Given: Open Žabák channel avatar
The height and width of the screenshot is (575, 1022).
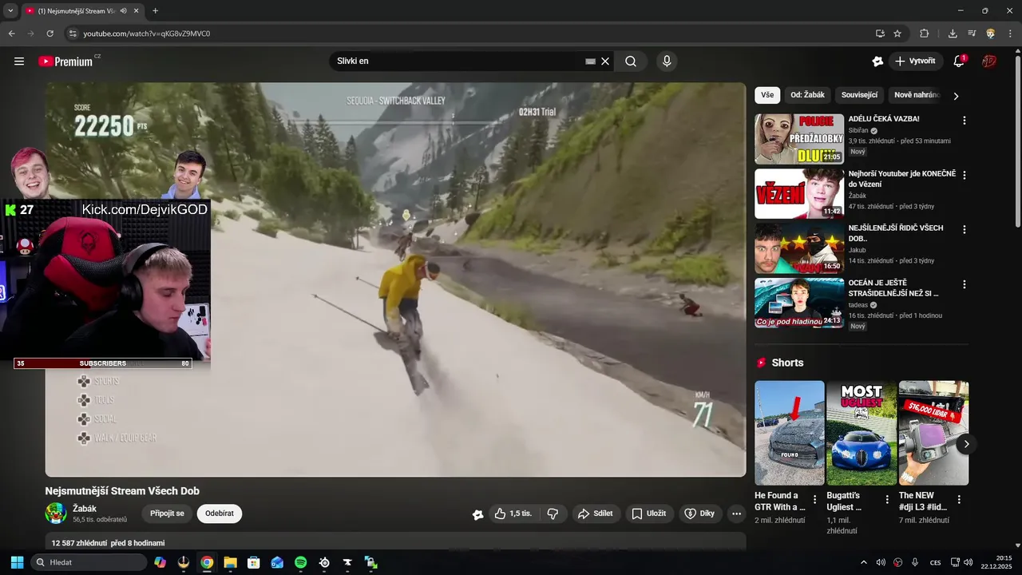Looking at the screenshot, I should pyautogui.click(x=56, y=514).
